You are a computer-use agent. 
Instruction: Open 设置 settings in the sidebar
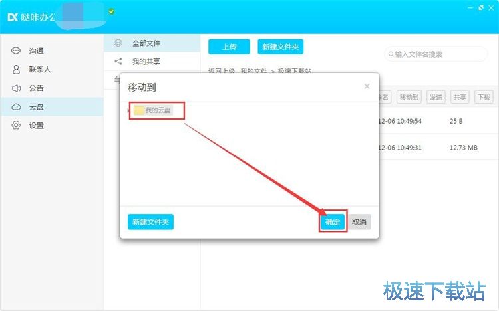click(x=51, y=126)
